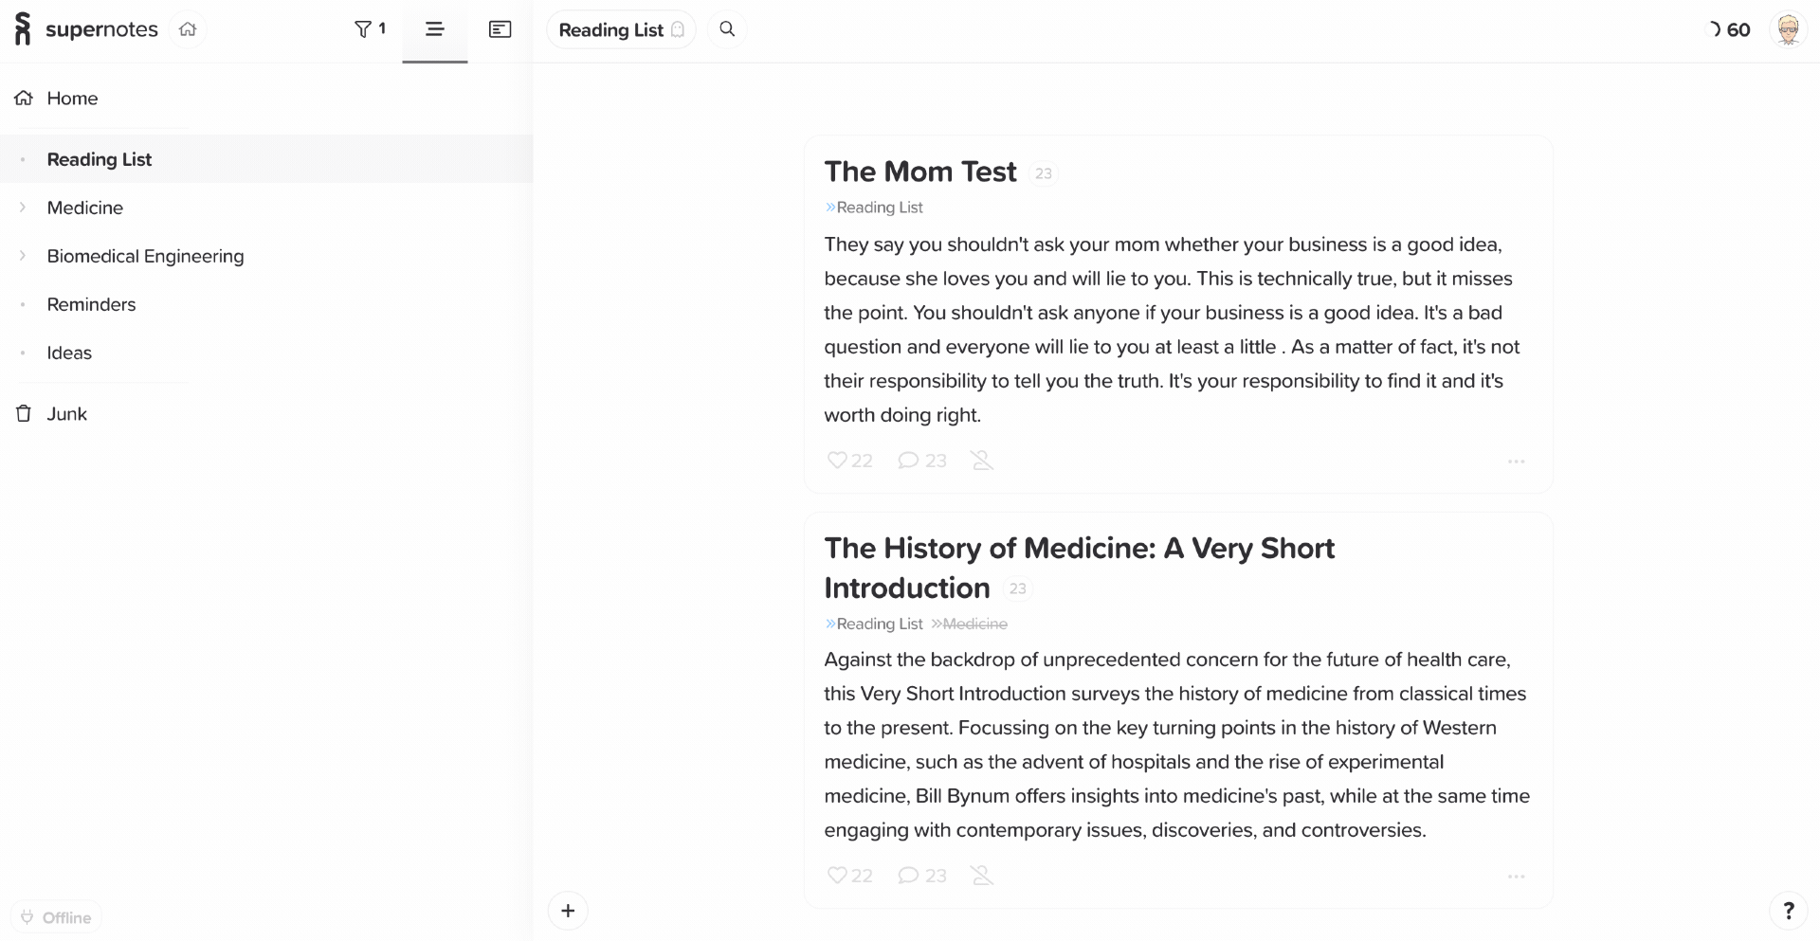Click the home icon beside the supernotes logo
The image size is (1820, 941).
(188, 29)
